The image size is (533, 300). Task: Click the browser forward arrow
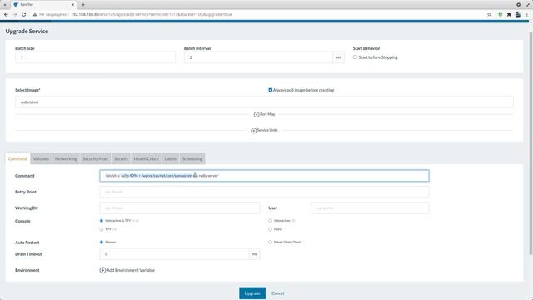15,15
